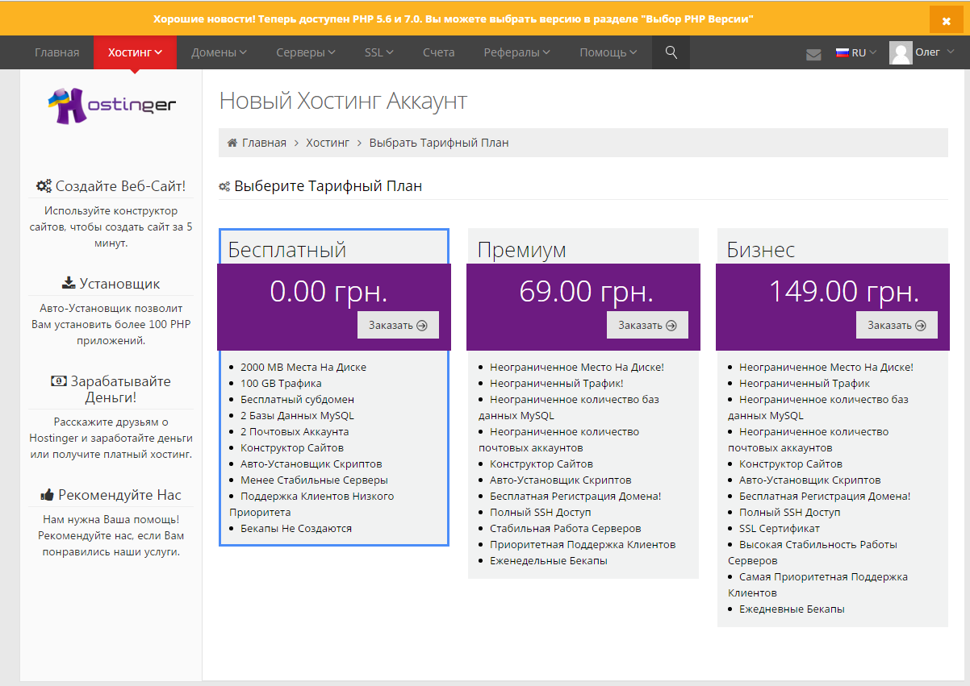
Task: Order the Бизнес plan with Заказать
Action: pyautogui.click(x=897, y=325)
